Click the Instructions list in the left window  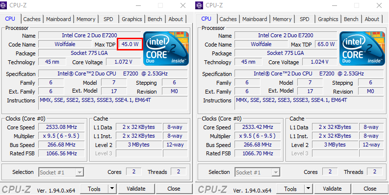click(113, 103)
